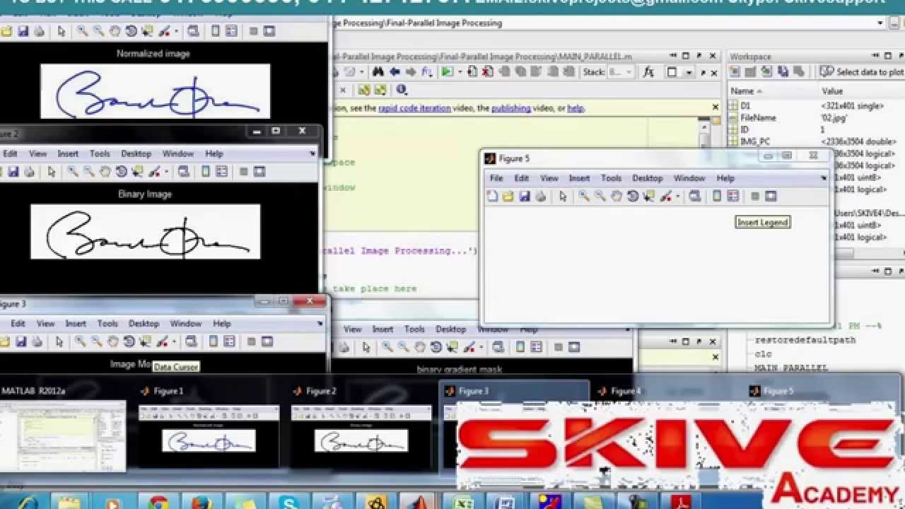Click fx function browser icon after Stack
This screenshot has width=905, height=509.
click(x=648, y=72)
